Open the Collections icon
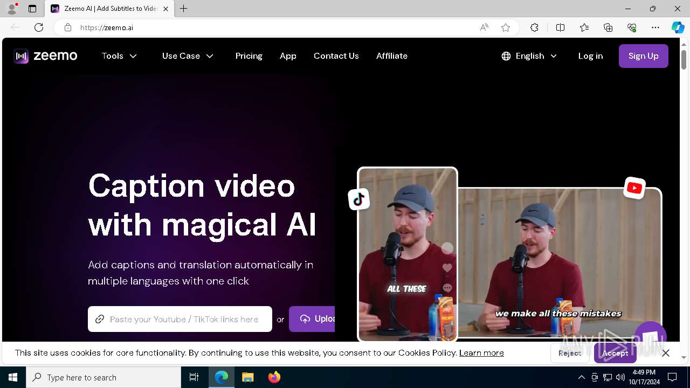The width and height of the screenshot is (690, 388). pyautogui.click(x=608, y=27)
